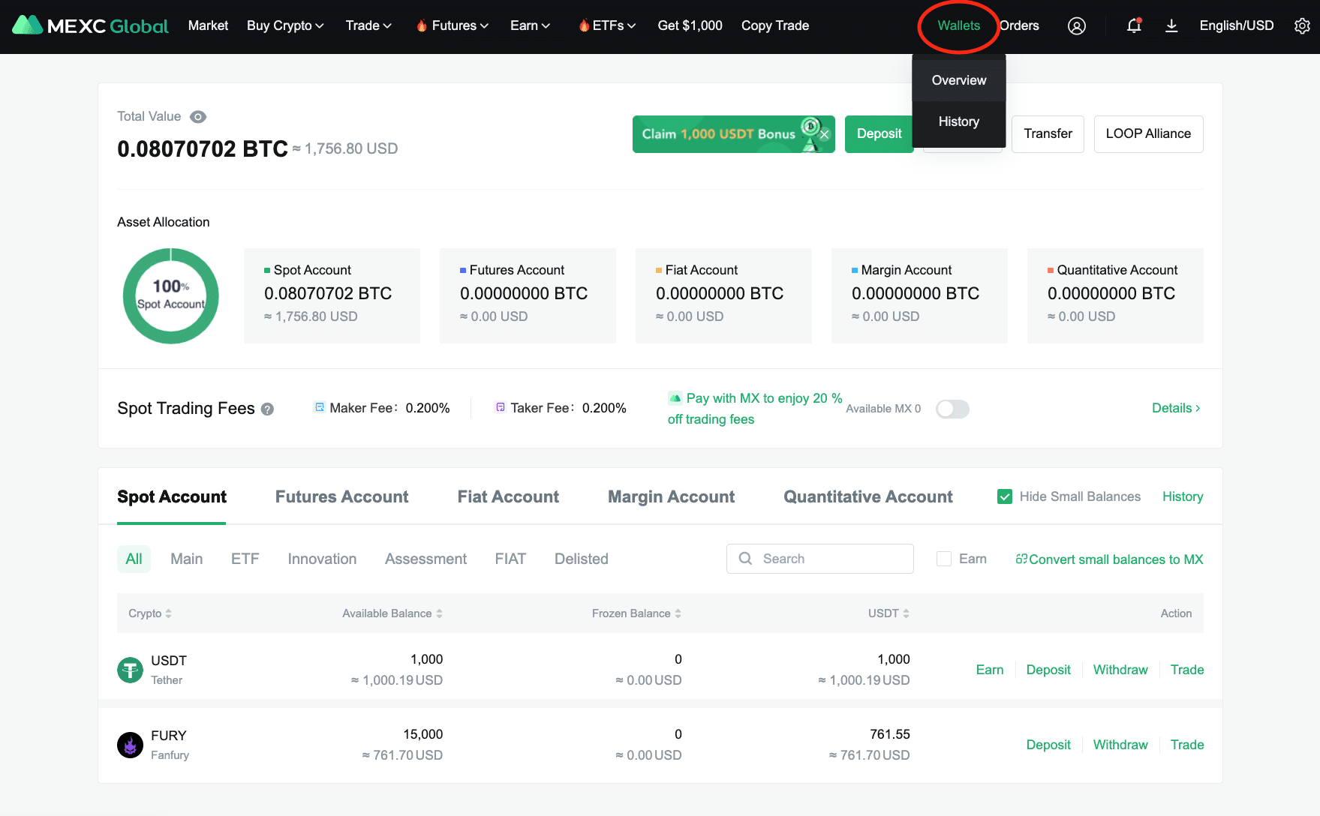Switch to Quantitative Account tab

(868, 496)
